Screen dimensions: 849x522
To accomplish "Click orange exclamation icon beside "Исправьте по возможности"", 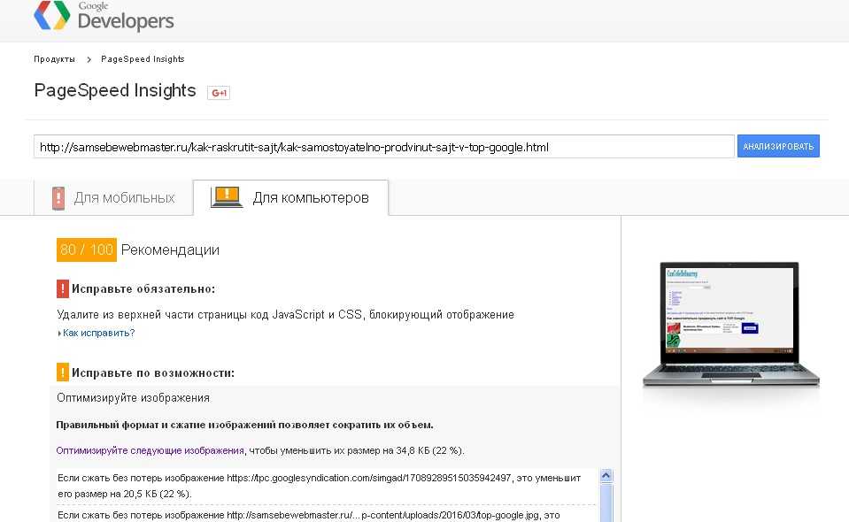I will click(63, 372).
